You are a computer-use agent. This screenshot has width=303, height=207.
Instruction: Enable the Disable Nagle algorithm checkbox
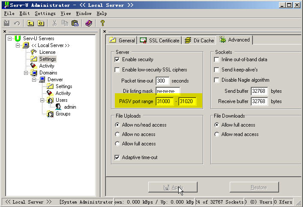coord(217,80)
